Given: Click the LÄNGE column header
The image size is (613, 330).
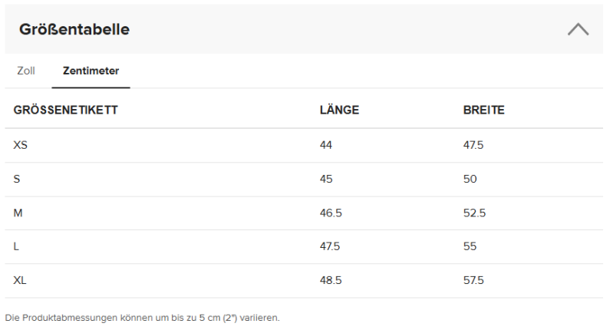Looking at the screenshot, I should coord(339,110).
